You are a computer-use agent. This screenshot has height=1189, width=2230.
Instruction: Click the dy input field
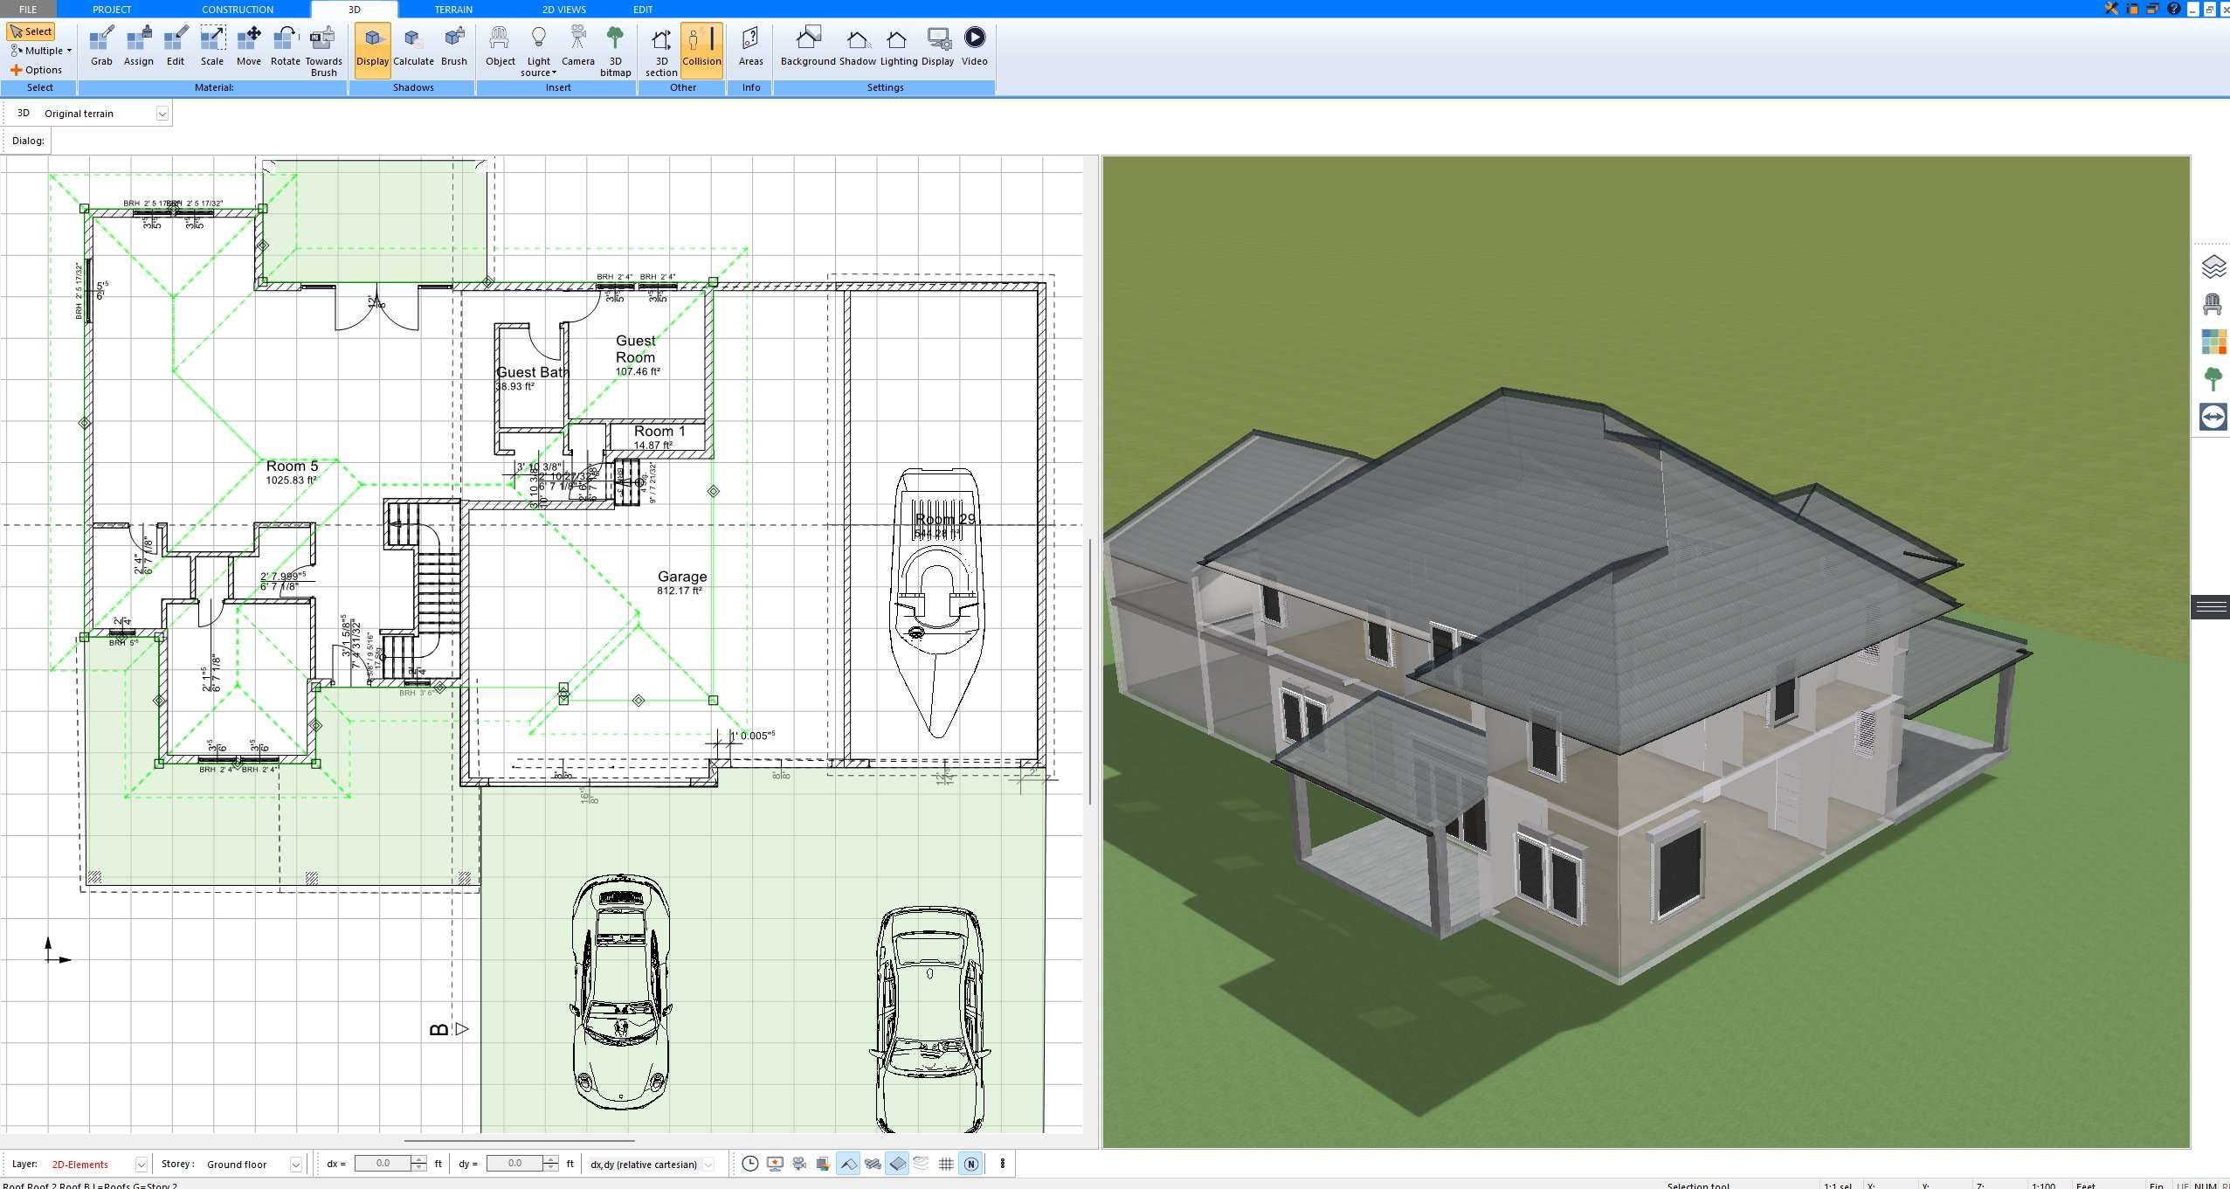pyautogui.click(x=514, y=1164)
